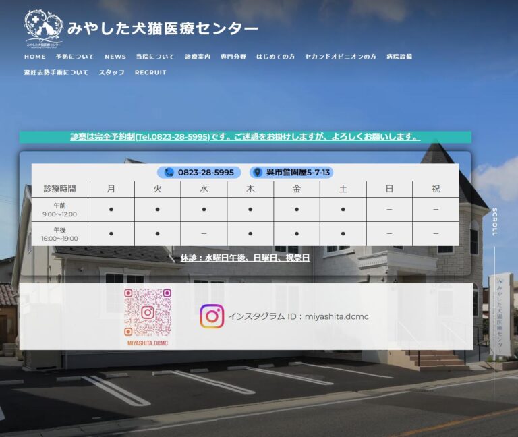Open the 予防について menu item
Image resolution: width=518 pixels, height=437 pixels.
75,57
